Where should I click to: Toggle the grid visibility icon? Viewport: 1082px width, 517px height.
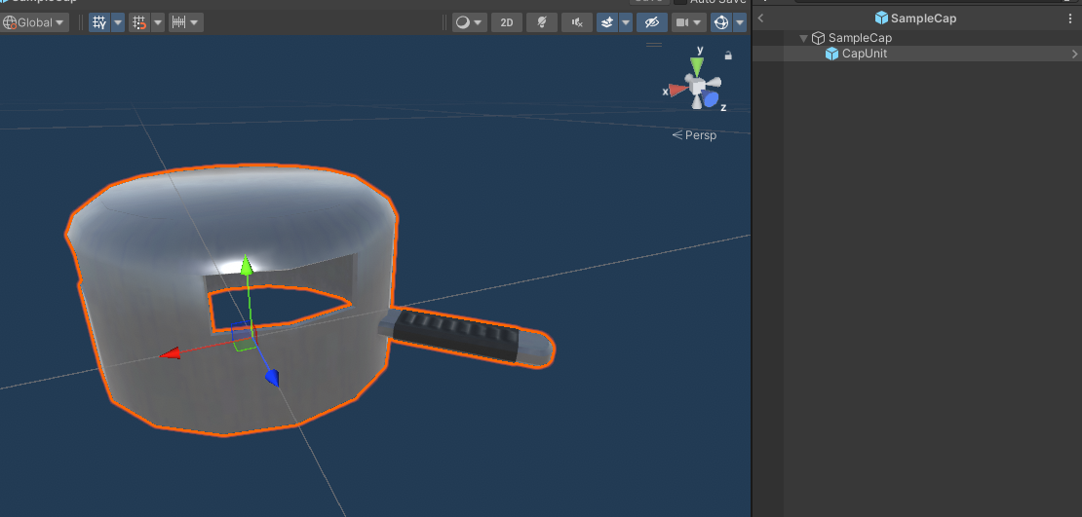point(99,22)
